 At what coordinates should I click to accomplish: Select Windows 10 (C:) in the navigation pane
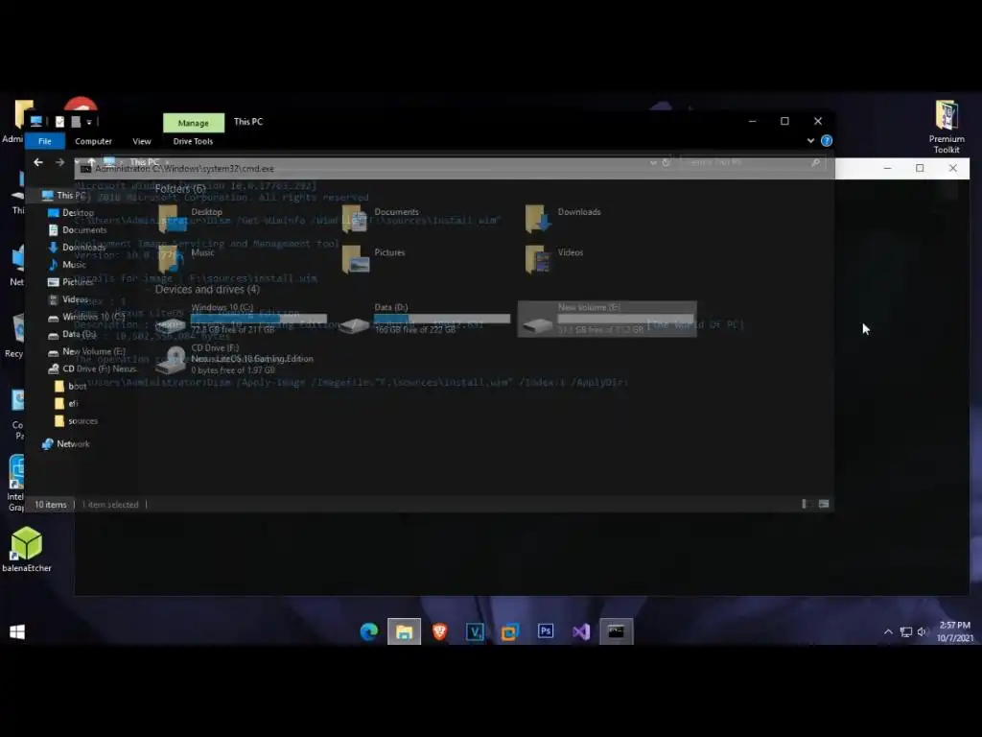tap(86, 317)
